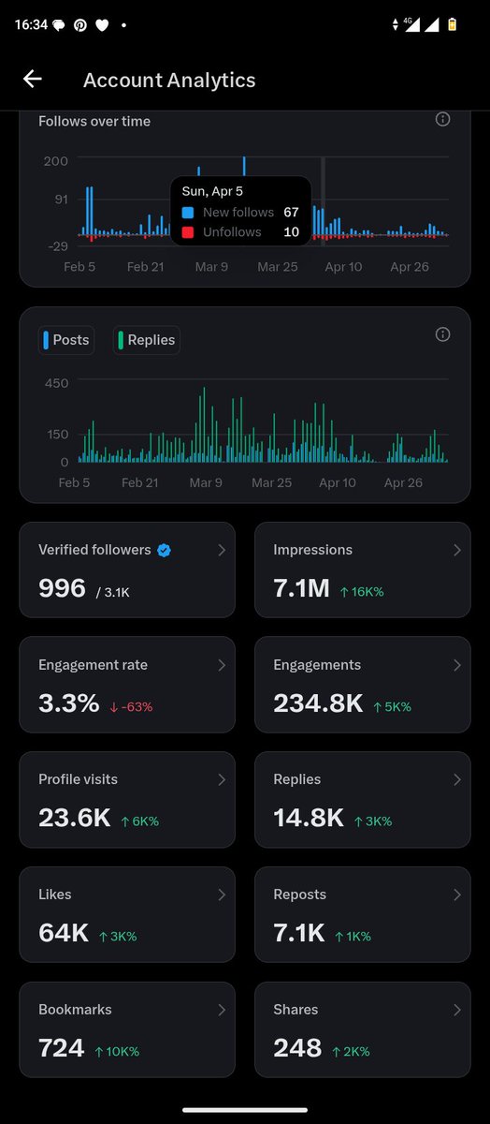Open info icon on Posts and Replies chart
The image size is (490, 1124).
pos(443,334)
